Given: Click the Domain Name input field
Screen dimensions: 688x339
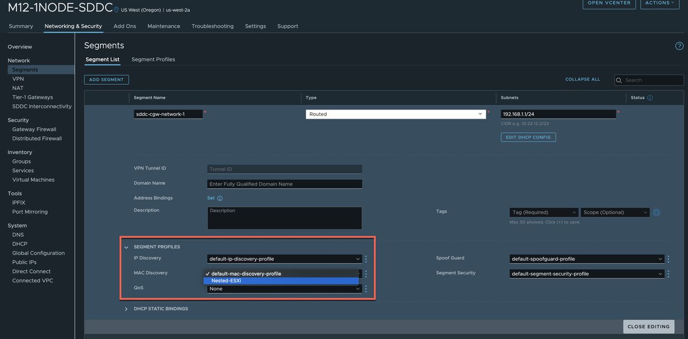Looking at the screenshot, I should click(x=284, y=184).
